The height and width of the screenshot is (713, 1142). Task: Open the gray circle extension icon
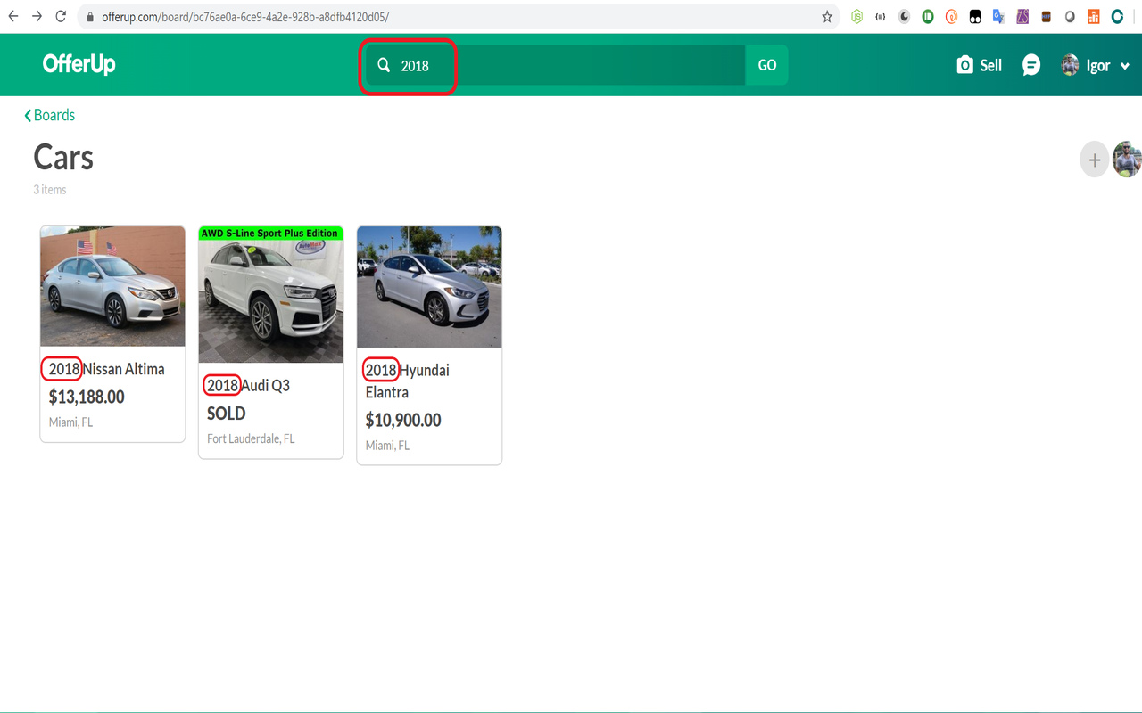1070,16
